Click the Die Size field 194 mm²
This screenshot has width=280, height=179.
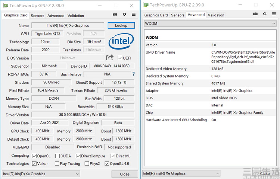[x=94, y=42]
